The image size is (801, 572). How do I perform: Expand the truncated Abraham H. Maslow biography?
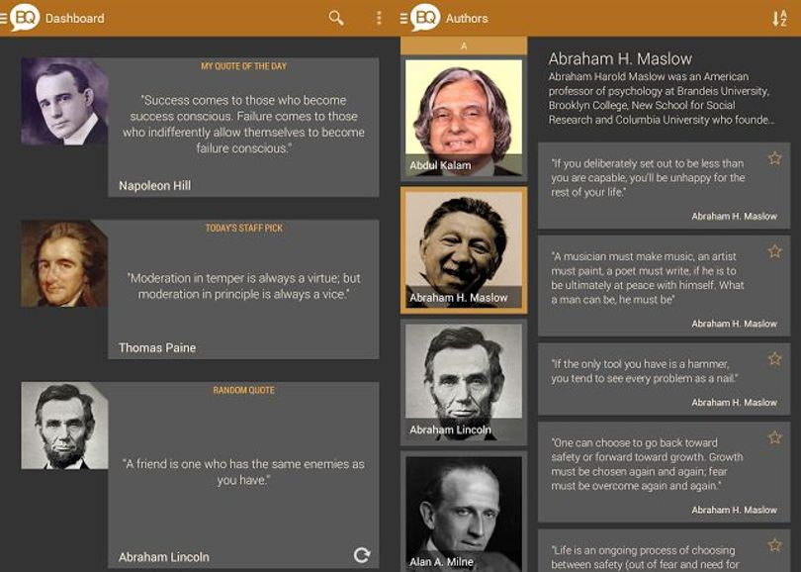click(661, 98)
